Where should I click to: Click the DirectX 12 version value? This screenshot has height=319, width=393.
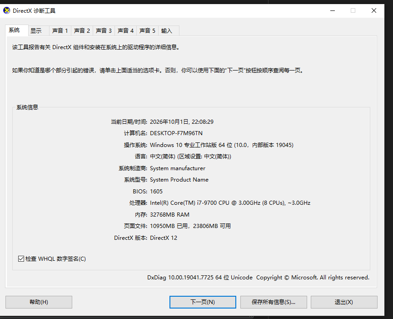pos(164,238)
